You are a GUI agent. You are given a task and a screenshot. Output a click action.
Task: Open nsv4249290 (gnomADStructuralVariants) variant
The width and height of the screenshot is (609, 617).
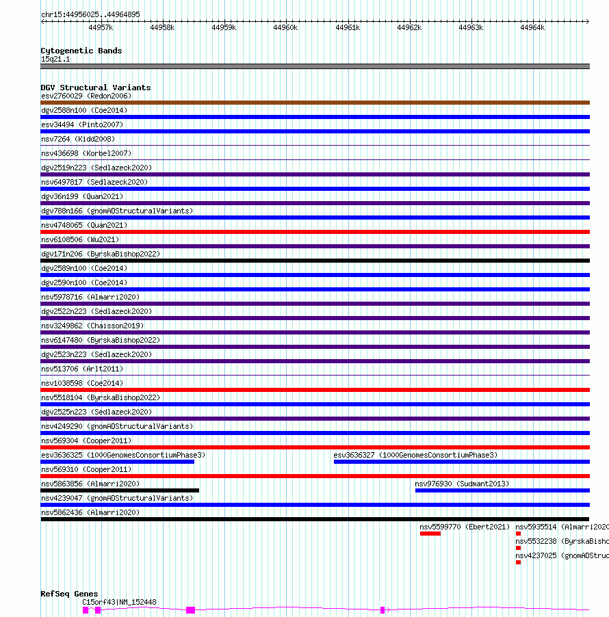tap(117, 426)
